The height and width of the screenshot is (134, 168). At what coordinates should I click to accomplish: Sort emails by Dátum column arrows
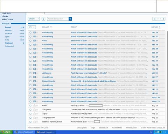(160, 27)
